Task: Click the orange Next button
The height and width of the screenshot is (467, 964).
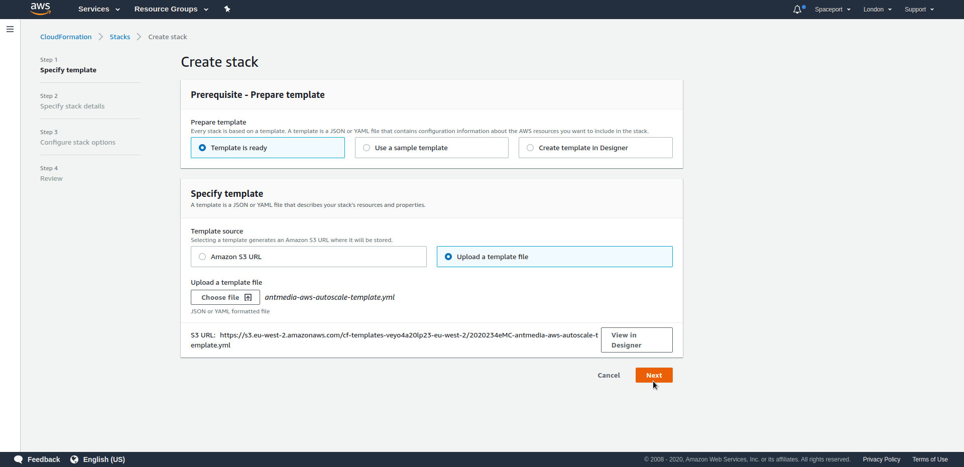Action: point(654,375)
